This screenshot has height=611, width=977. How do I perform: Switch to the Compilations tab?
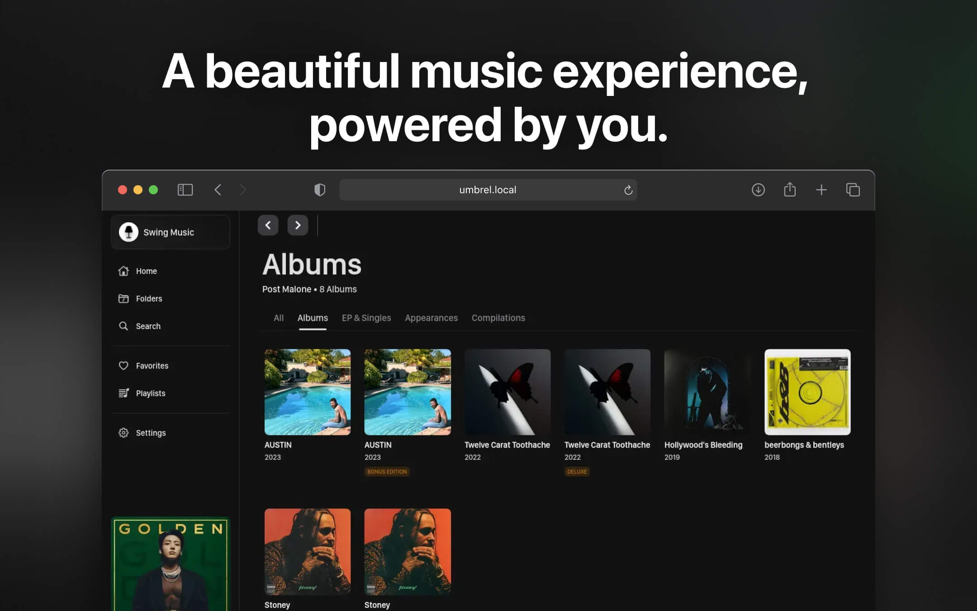point(498,318)
